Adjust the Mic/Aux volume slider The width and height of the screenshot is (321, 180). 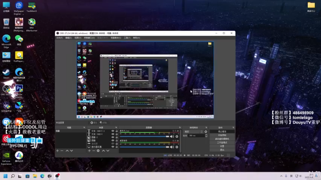click(x=144, y=136)
